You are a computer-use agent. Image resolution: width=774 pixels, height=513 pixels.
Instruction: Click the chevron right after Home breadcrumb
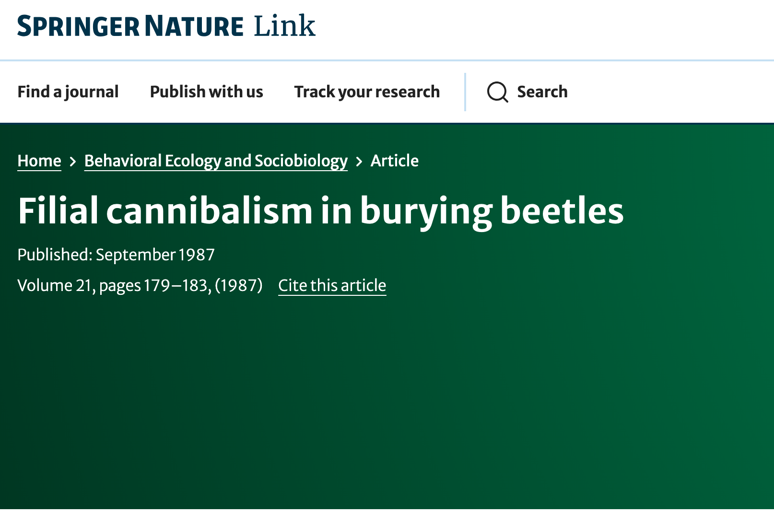73,162
